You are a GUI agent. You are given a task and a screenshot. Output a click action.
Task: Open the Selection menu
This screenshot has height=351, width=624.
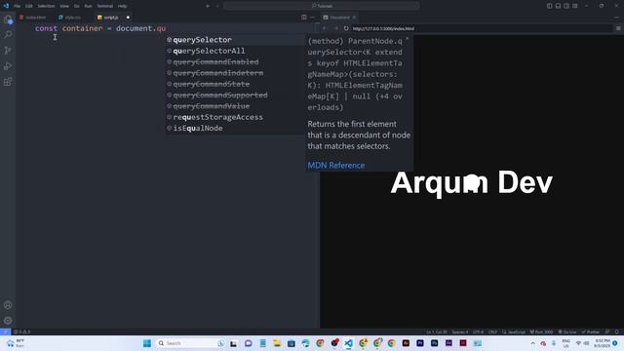coord(46,6)
